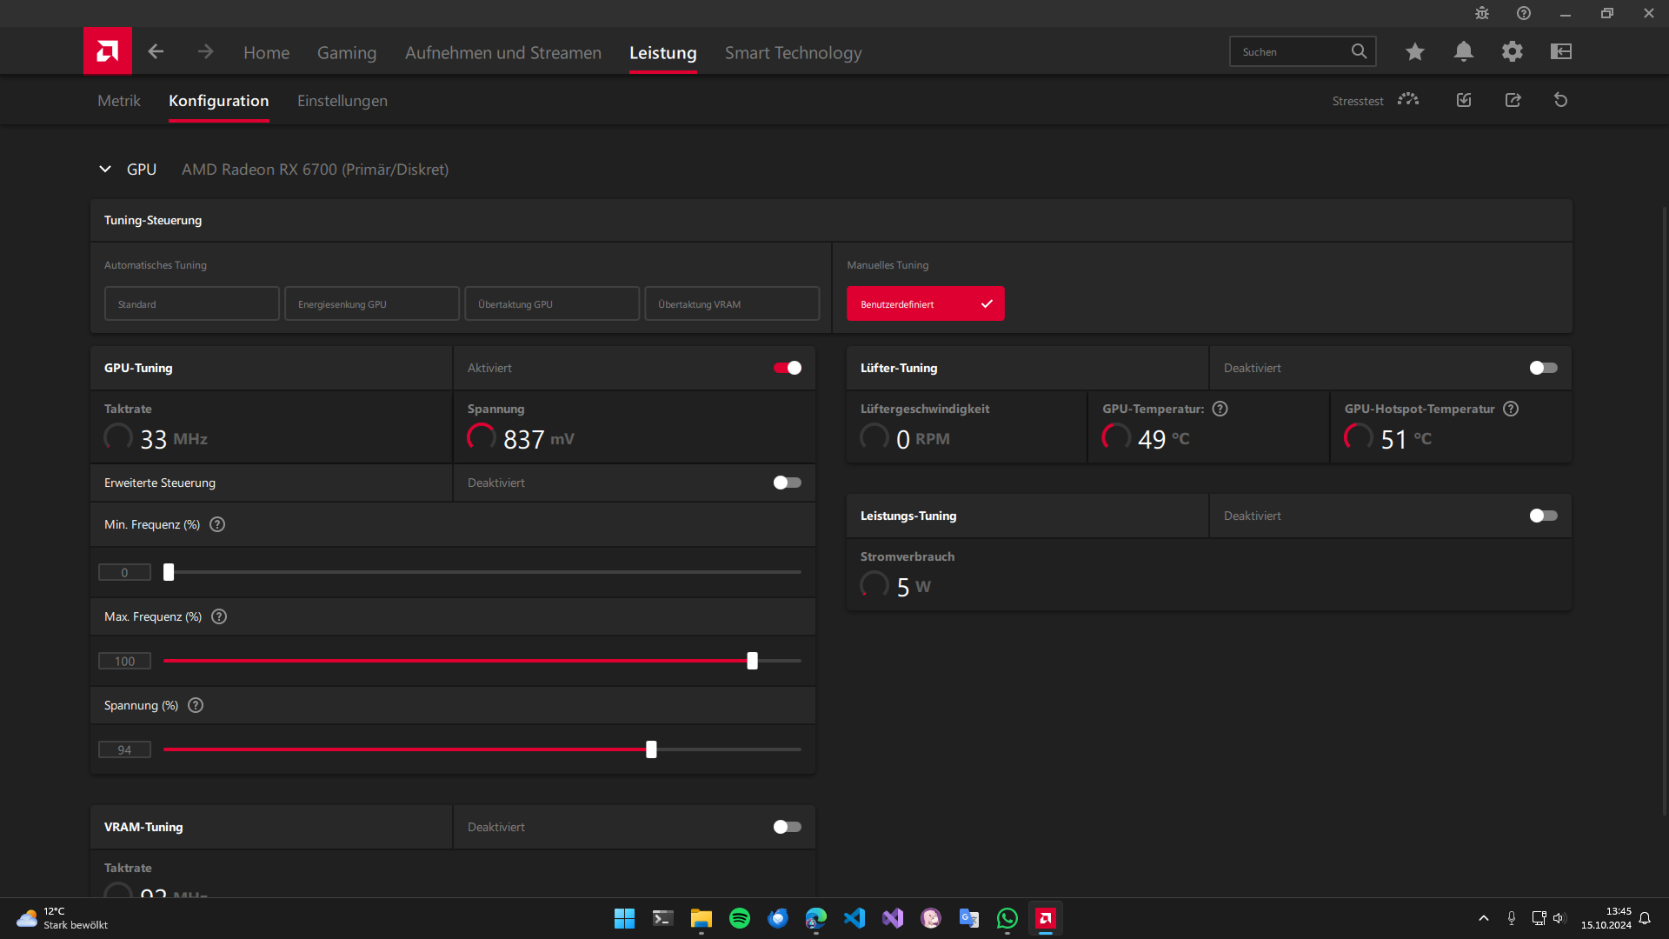
Task: Reset tuning settings with the restore icon
Action: (1561, 100)
